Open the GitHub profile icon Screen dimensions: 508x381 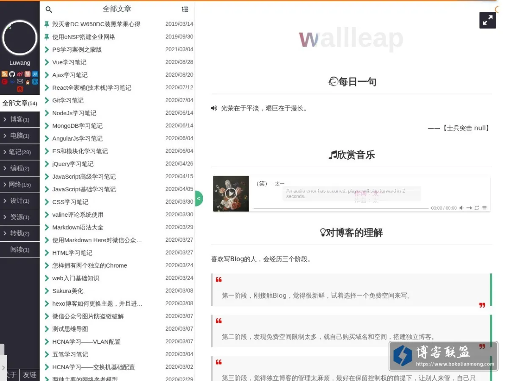(12, 74)
